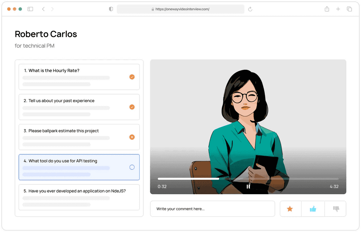Give a thumbs down rating
361x232 pixels.
click(335, 208)
